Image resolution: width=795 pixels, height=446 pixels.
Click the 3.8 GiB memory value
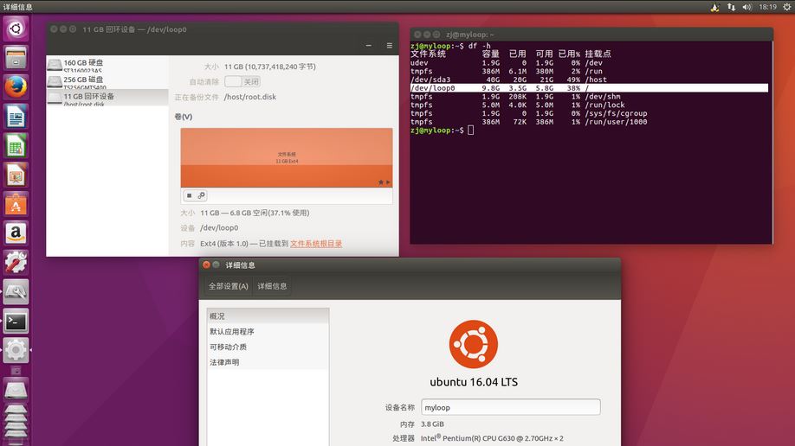pos(432,424)
